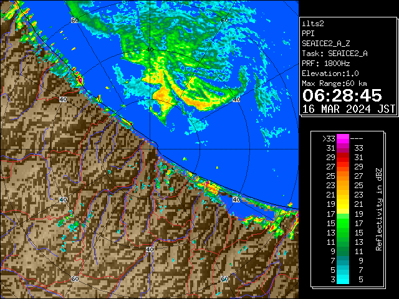Select the "PPI" scan type label
The width and height of the screenshot is (399, 299).
click(308, 34)
